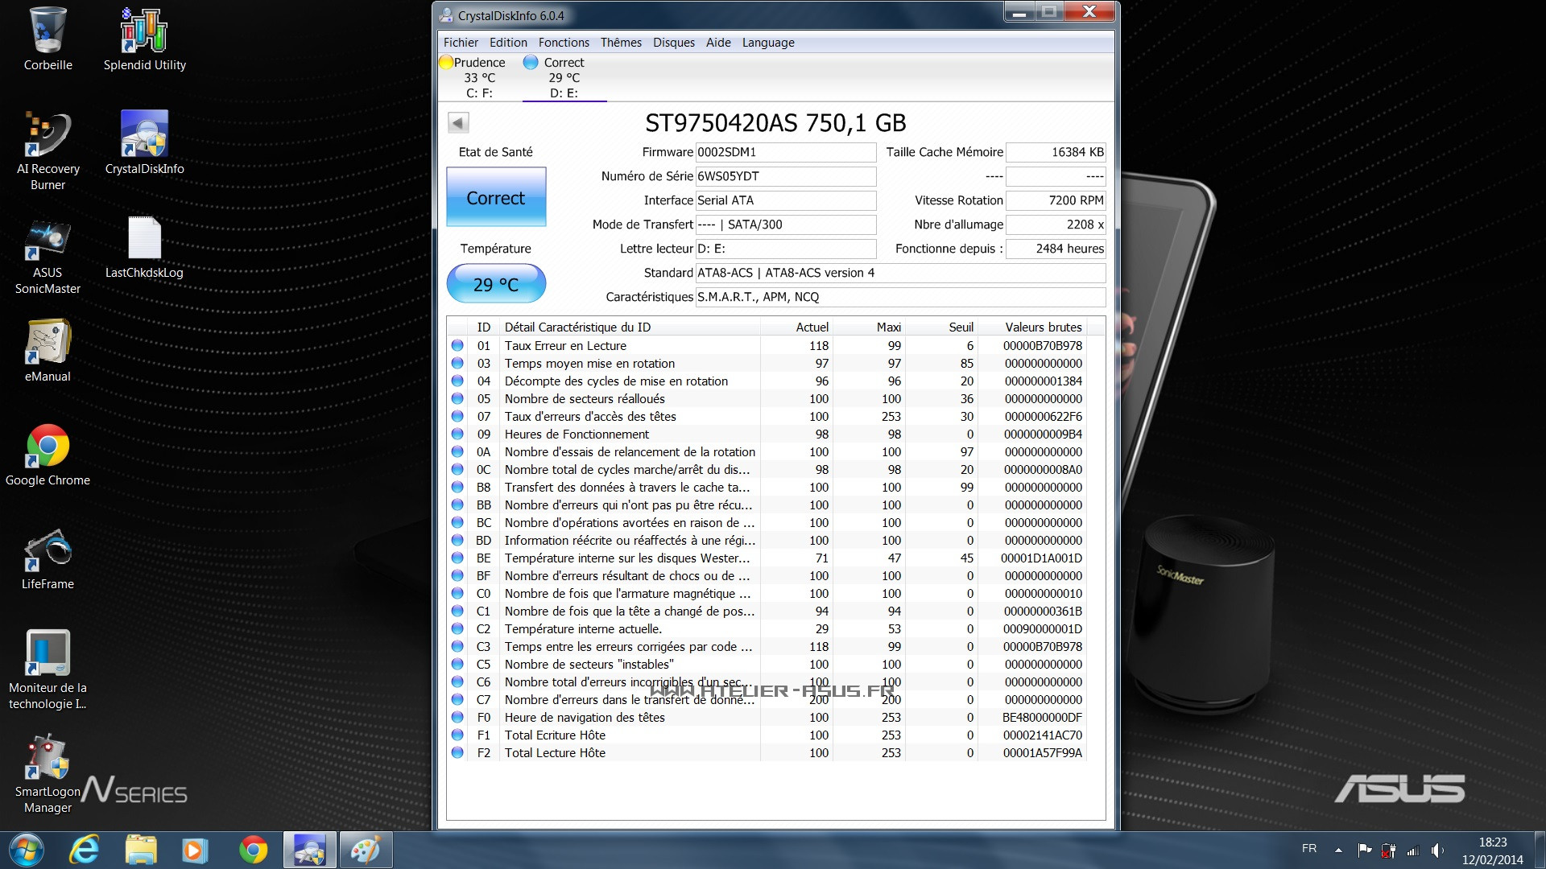Screen dimensions: 1546x869
Task: Expand hidden icons in the system tray
Action: 1337,849
